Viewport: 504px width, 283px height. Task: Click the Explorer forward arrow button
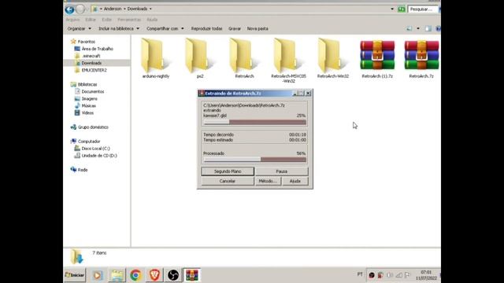click(x=80, y=9)
